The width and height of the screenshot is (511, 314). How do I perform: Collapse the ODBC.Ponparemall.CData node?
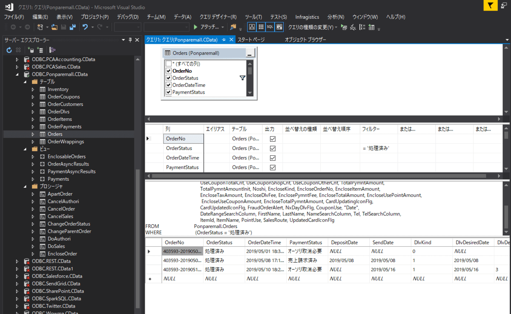pyautogui.click(x=17, y=74)
